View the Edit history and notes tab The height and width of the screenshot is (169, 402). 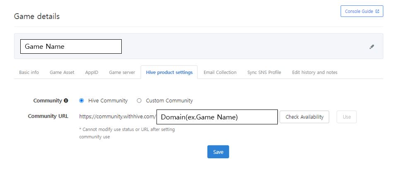[x=315, y=72]
